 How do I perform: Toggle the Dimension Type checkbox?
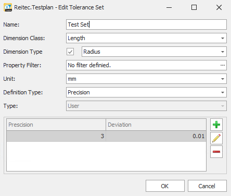point(70,52)
